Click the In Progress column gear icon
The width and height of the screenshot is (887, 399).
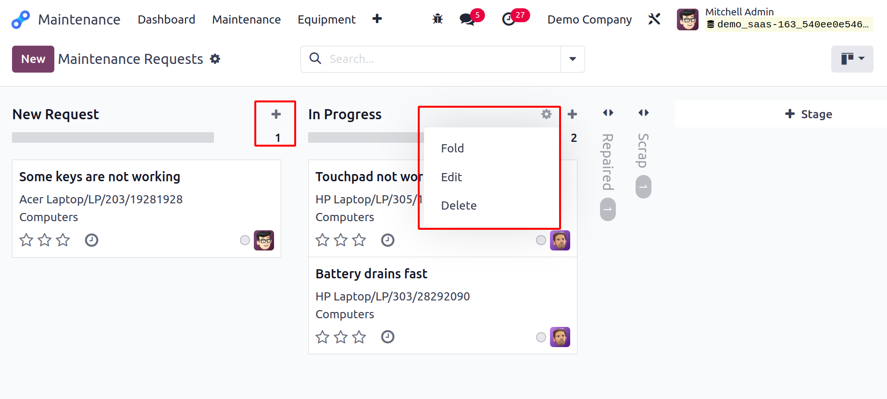tap(546, 114)
